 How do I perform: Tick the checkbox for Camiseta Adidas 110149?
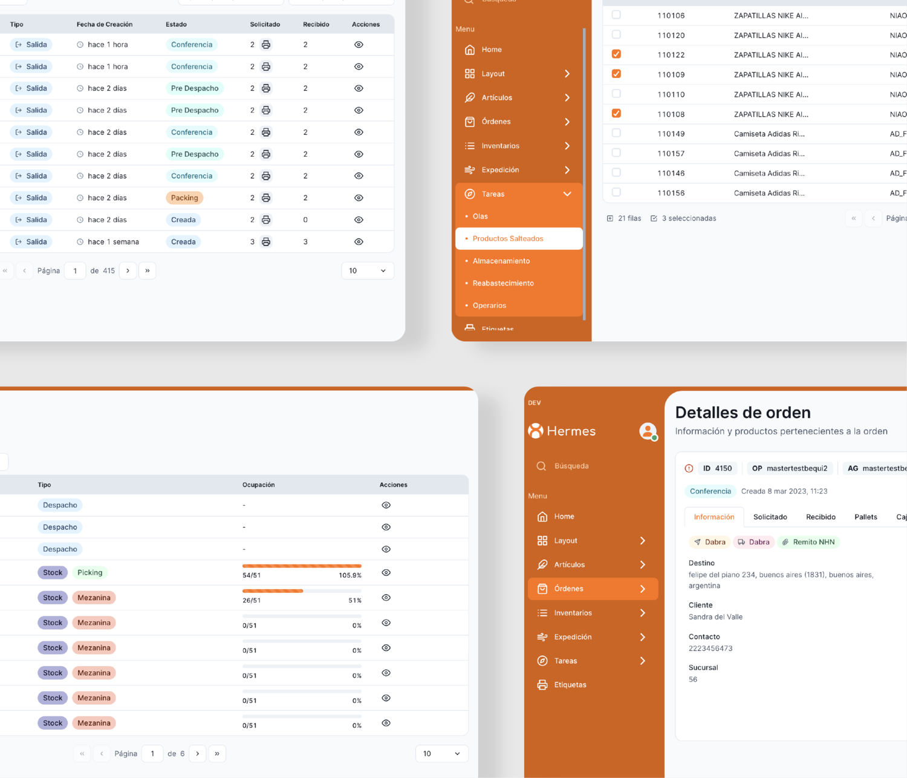616,133
